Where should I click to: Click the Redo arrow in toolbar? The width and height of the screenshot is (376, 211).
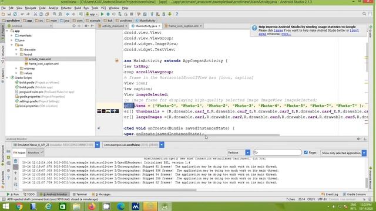point(28,14)
